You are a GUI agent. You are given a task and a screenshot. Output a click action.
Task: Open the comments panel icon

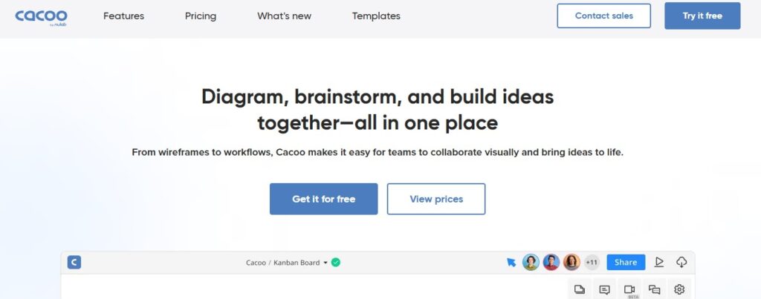pyautogui.click(x=604, y=289)
